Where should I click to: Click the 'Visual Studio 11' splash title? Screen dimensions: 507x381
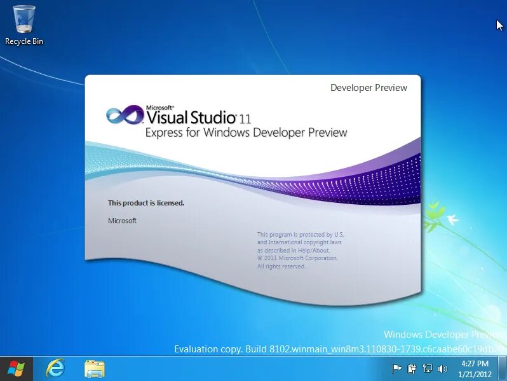(198, 117)
